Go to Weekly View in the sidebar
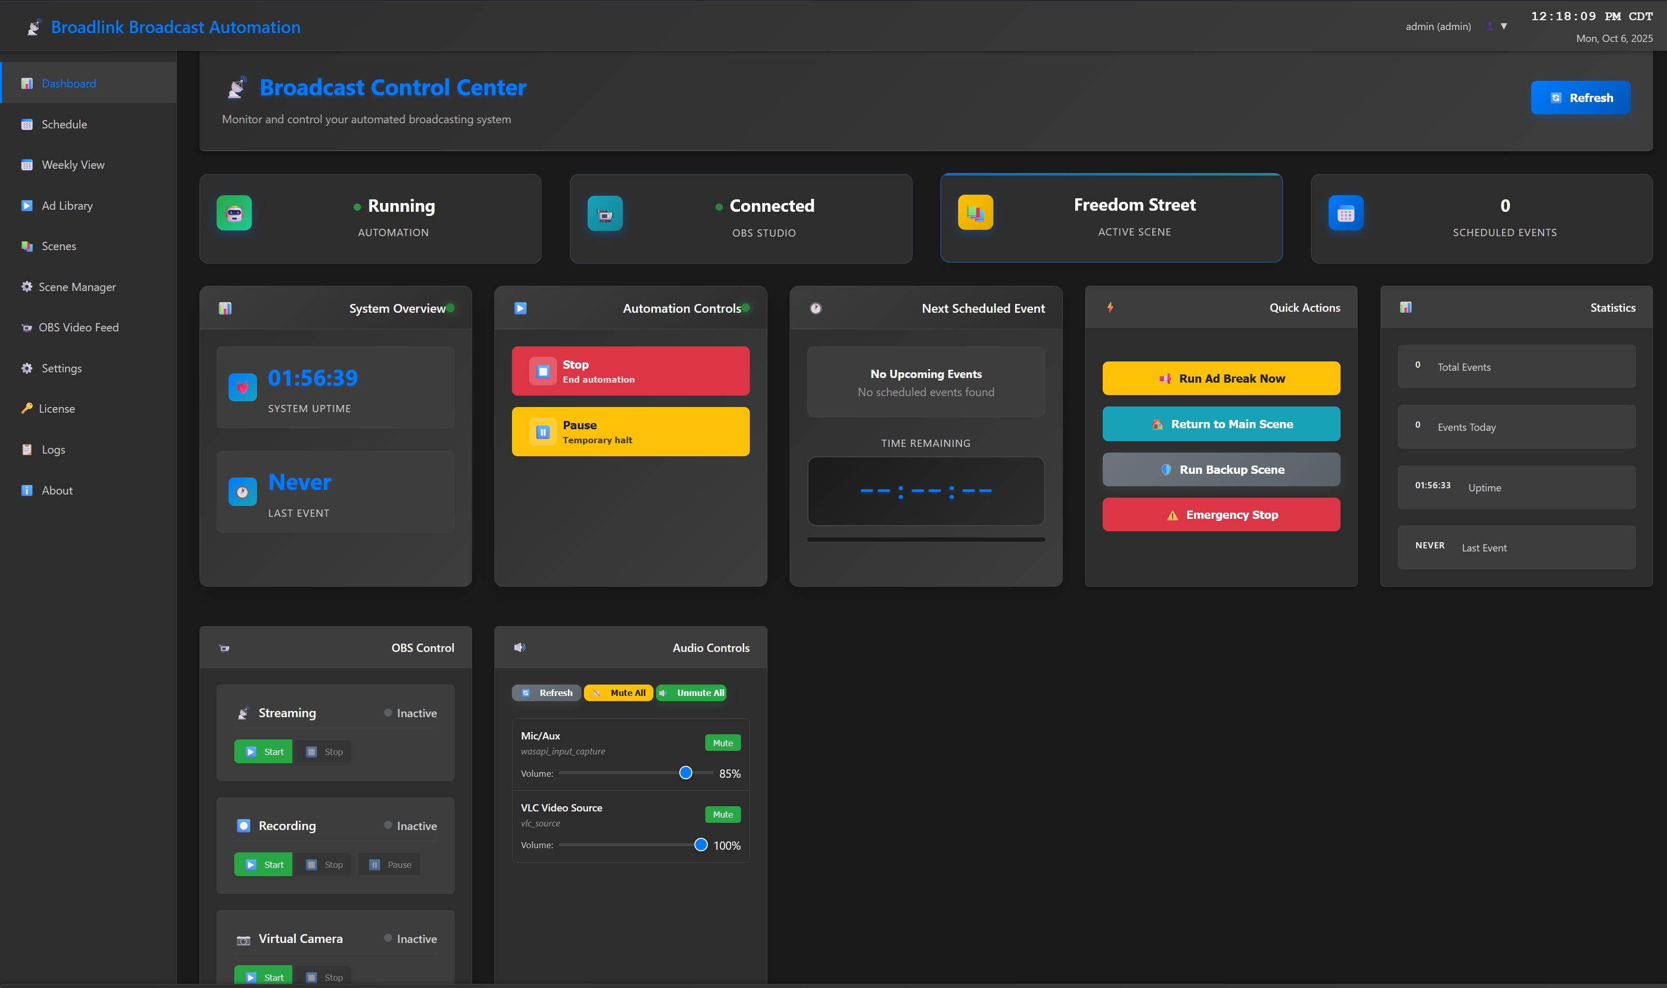The width and height of the screenshot is (1667, 988). tap(73, 165)
